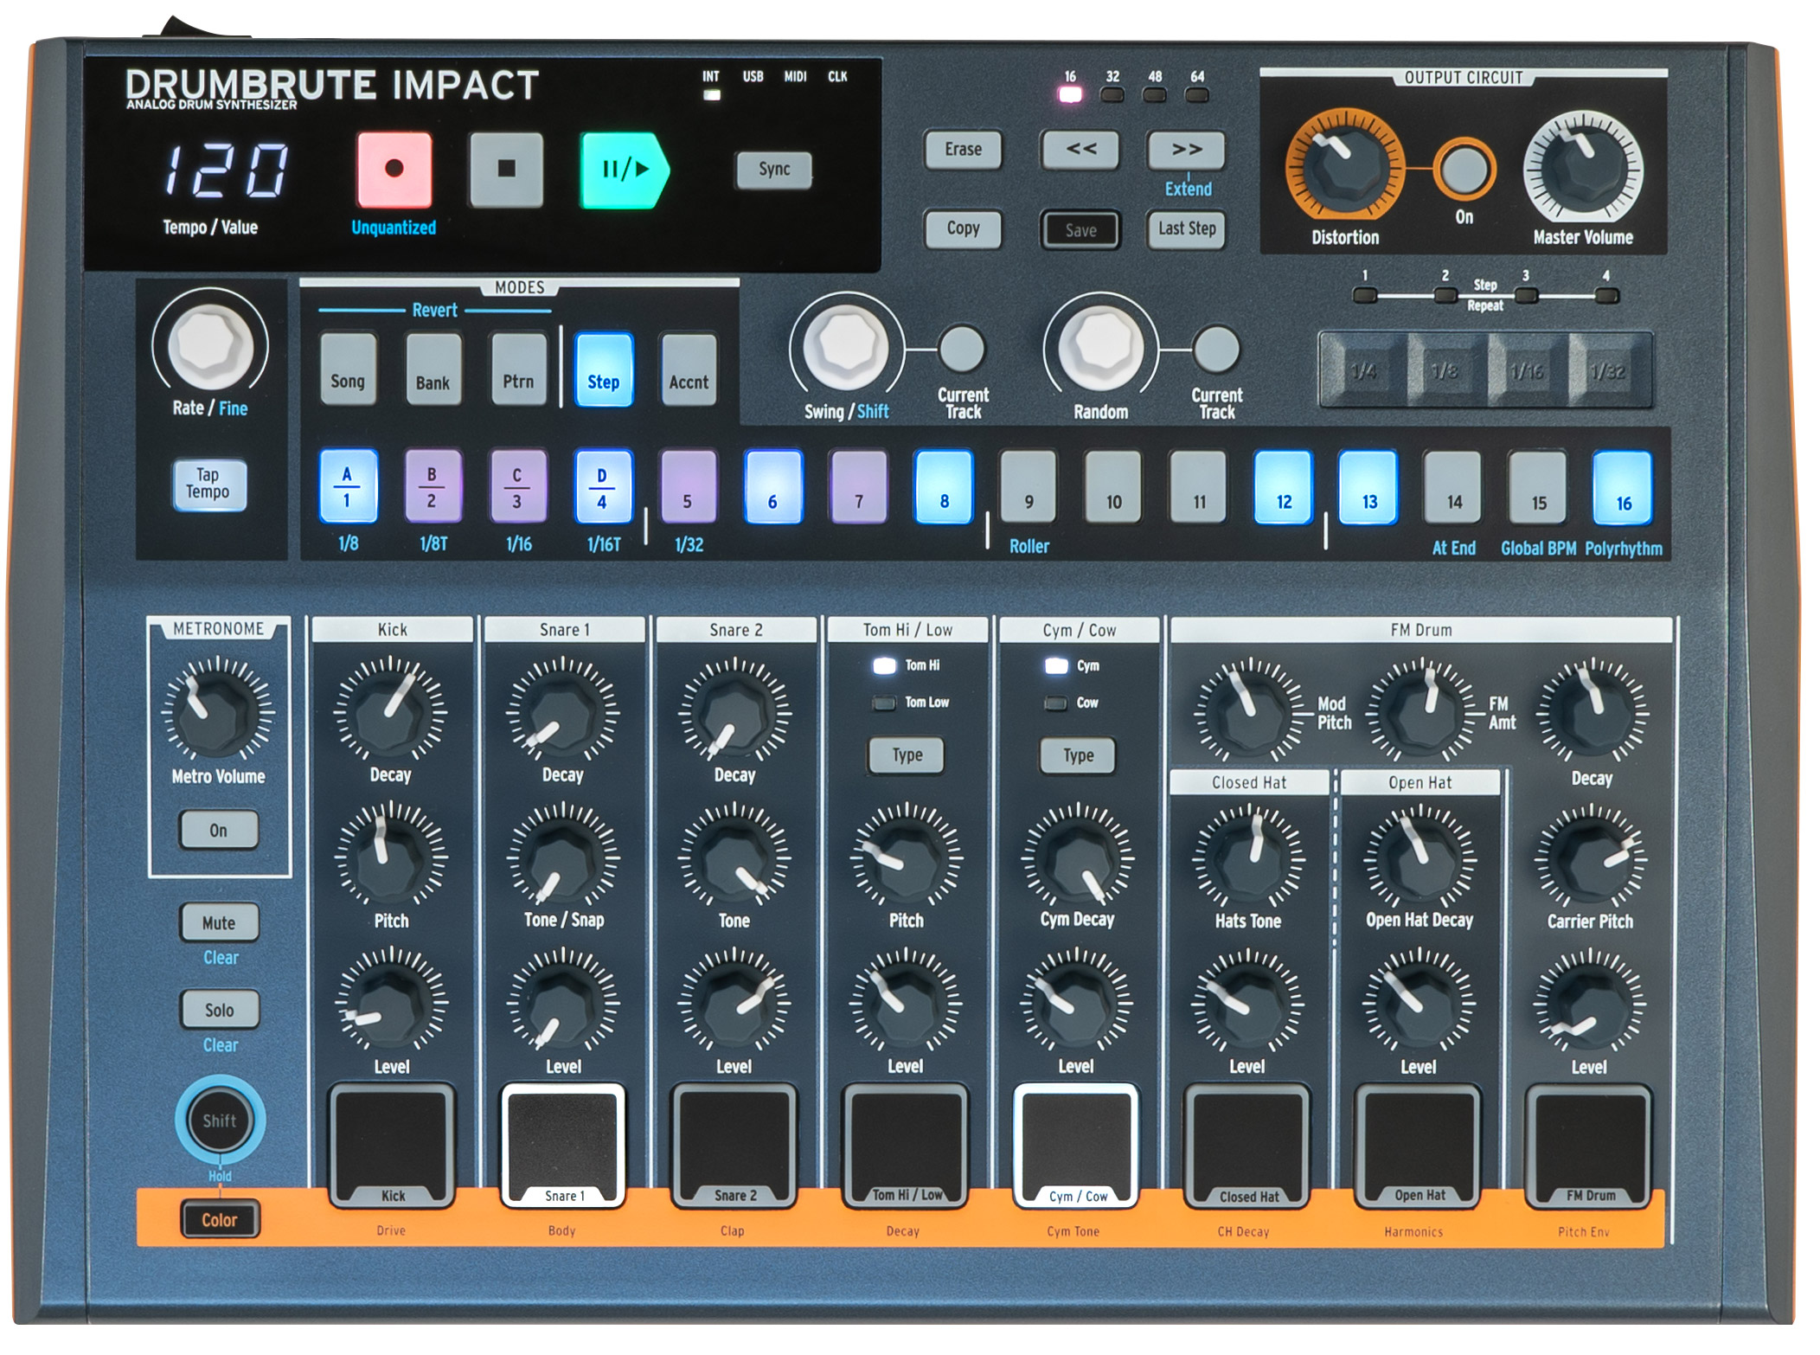
Task: Select the Accnt mode button
Action: [689, 369]
